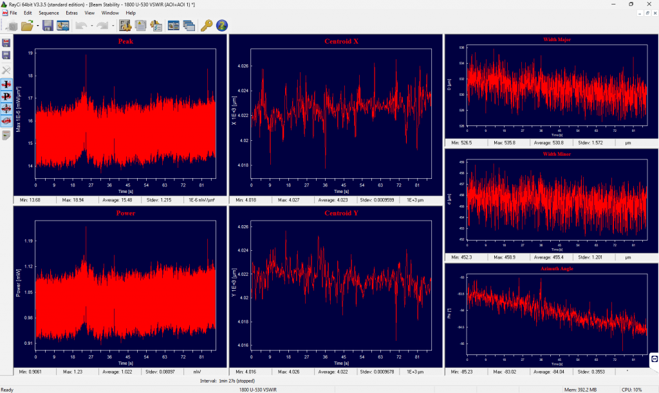Click the disabled new measurement toolbar icon
This screenshot has width=659, height=393.
pyautogui.click(x=12, y=26)
